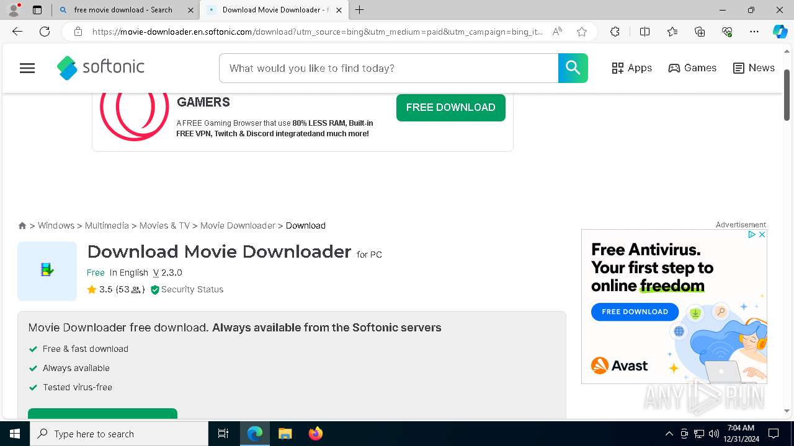
Task: Open the Softonic hamburger menu
Action: (x=27, y=68)
